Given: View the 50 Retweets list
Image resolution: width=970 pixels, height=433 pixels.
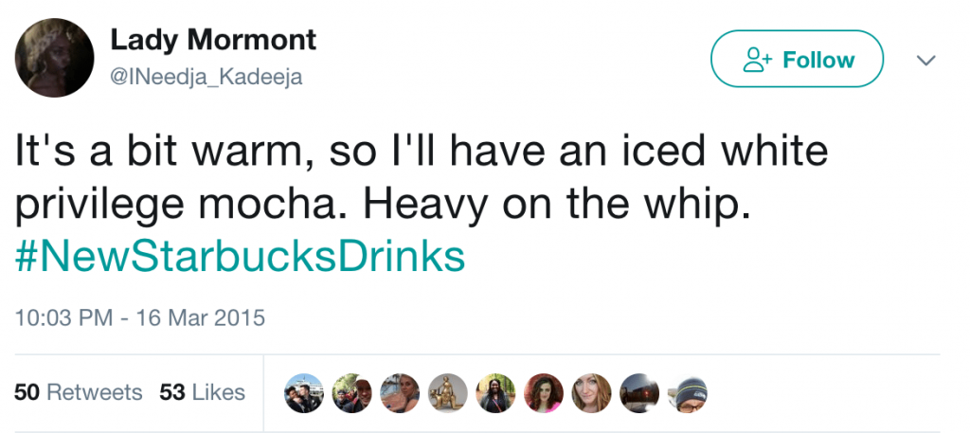Looking at the screenshot, I should (79, 392).
